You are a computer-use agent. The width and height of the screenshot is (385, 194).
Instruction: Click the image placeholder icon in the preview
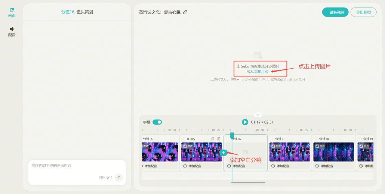pyautogui.click(x=257, y=55)
